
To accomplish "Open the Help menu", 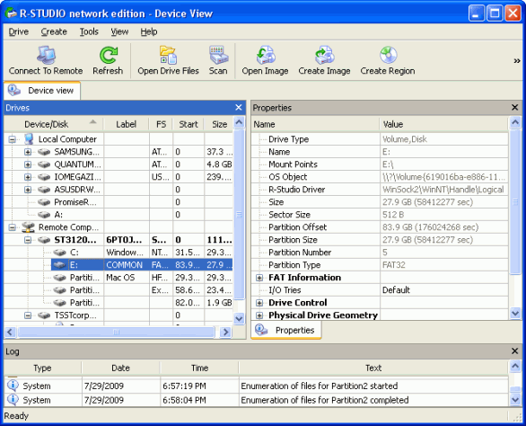I will click(x=149, y=31).
